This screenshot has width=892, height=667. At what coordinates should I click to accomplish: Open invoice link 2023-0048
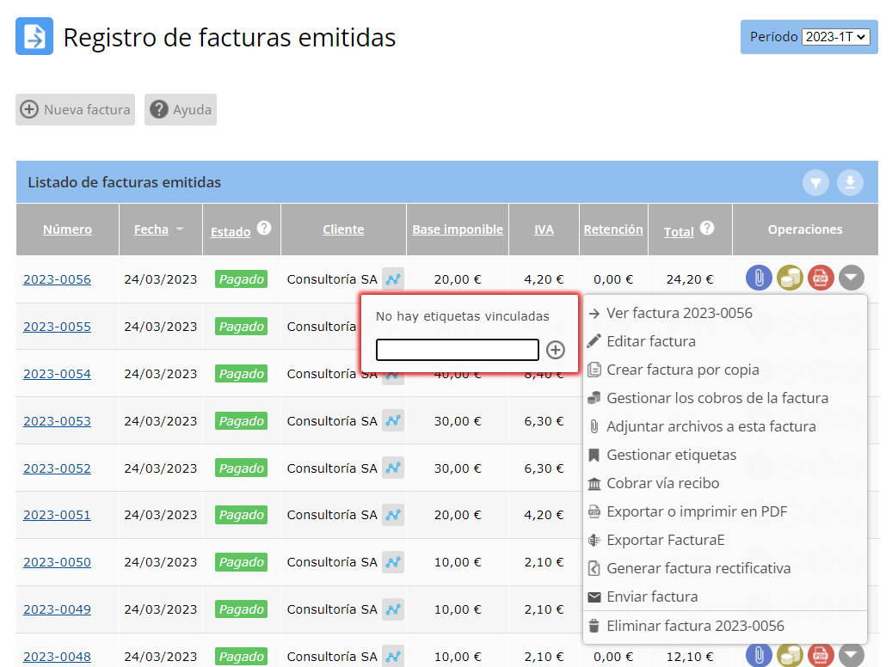[57, 656]
